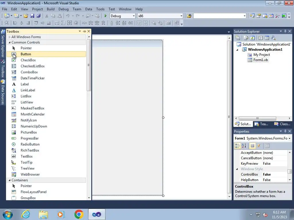Image resolution: width=294 pixels, height=220 pixels.
Task: Select the PictureBox control in Toolbox
Action: (46, 132)
